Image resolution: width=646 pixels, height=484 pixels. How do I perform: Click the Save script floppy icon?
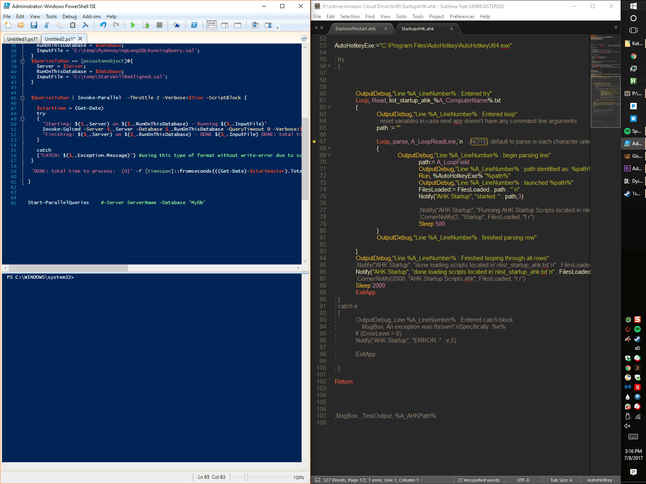pyautogui.click(x=34, y=25)
